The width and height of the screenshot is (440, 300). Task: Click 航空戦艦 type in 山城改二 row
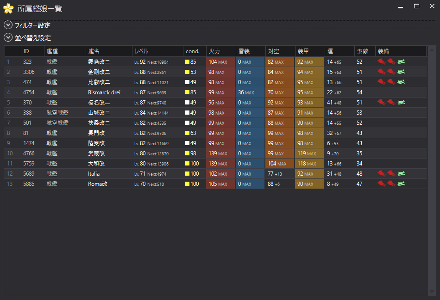pos(57,113)
